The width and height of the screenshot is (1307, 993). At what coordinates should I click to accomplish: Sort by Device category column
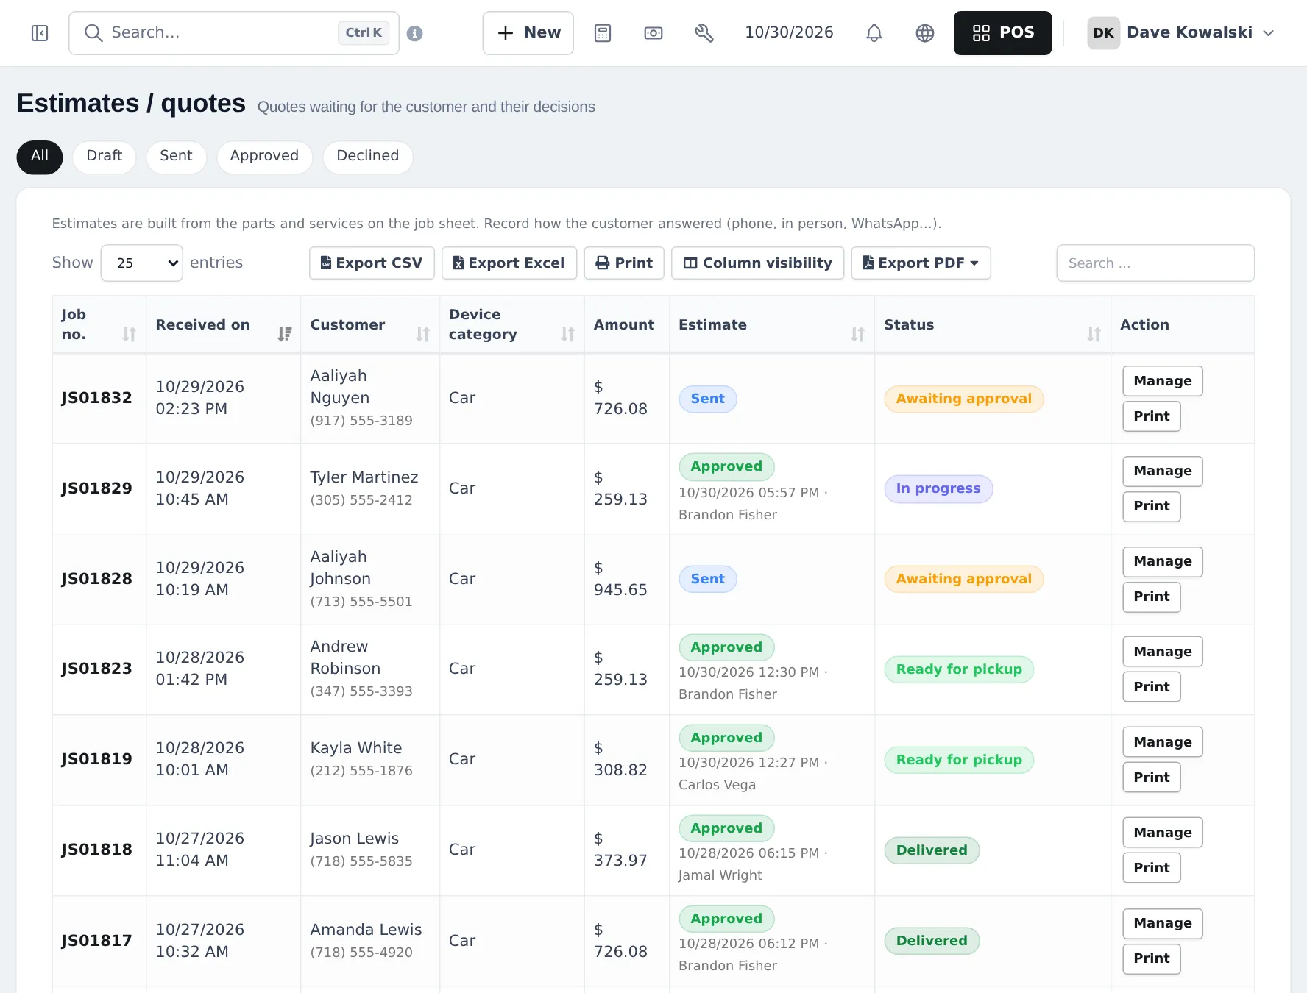point(511,324)
